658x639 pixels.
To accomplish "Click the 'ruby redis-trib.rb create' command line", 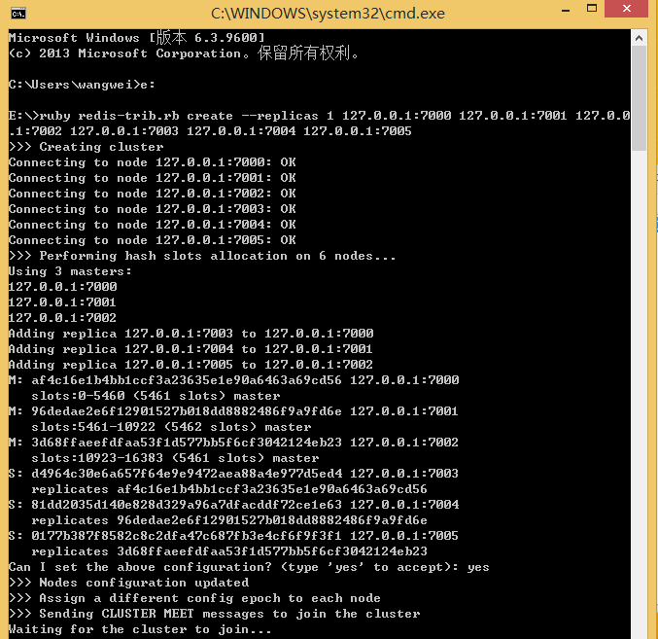I will [x=320, y=123].
